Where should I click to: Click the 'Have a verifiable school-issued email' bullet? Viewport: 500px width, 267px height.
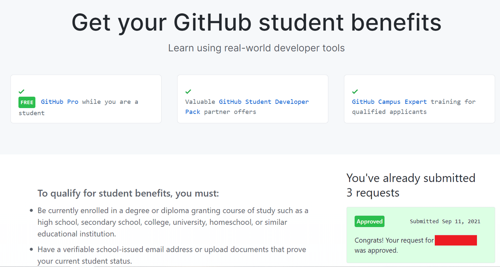(172, 255)
